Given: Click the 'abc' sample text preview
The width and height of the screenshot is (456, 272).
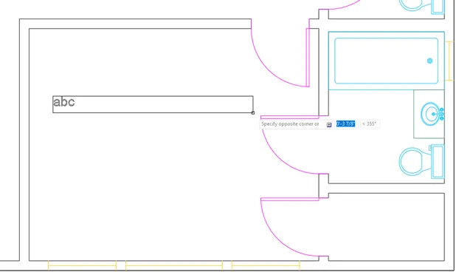Looking at the screenshot, I should tap(64, 102).
